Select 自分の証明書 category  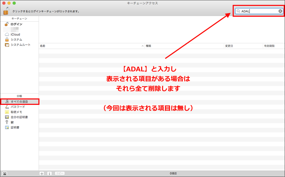point(19,117)
